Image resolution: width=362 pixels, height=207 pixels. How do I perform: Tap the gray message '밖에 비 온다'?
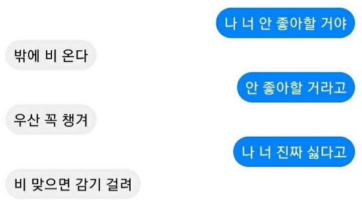pyautogui.click(x=51, y=55)
